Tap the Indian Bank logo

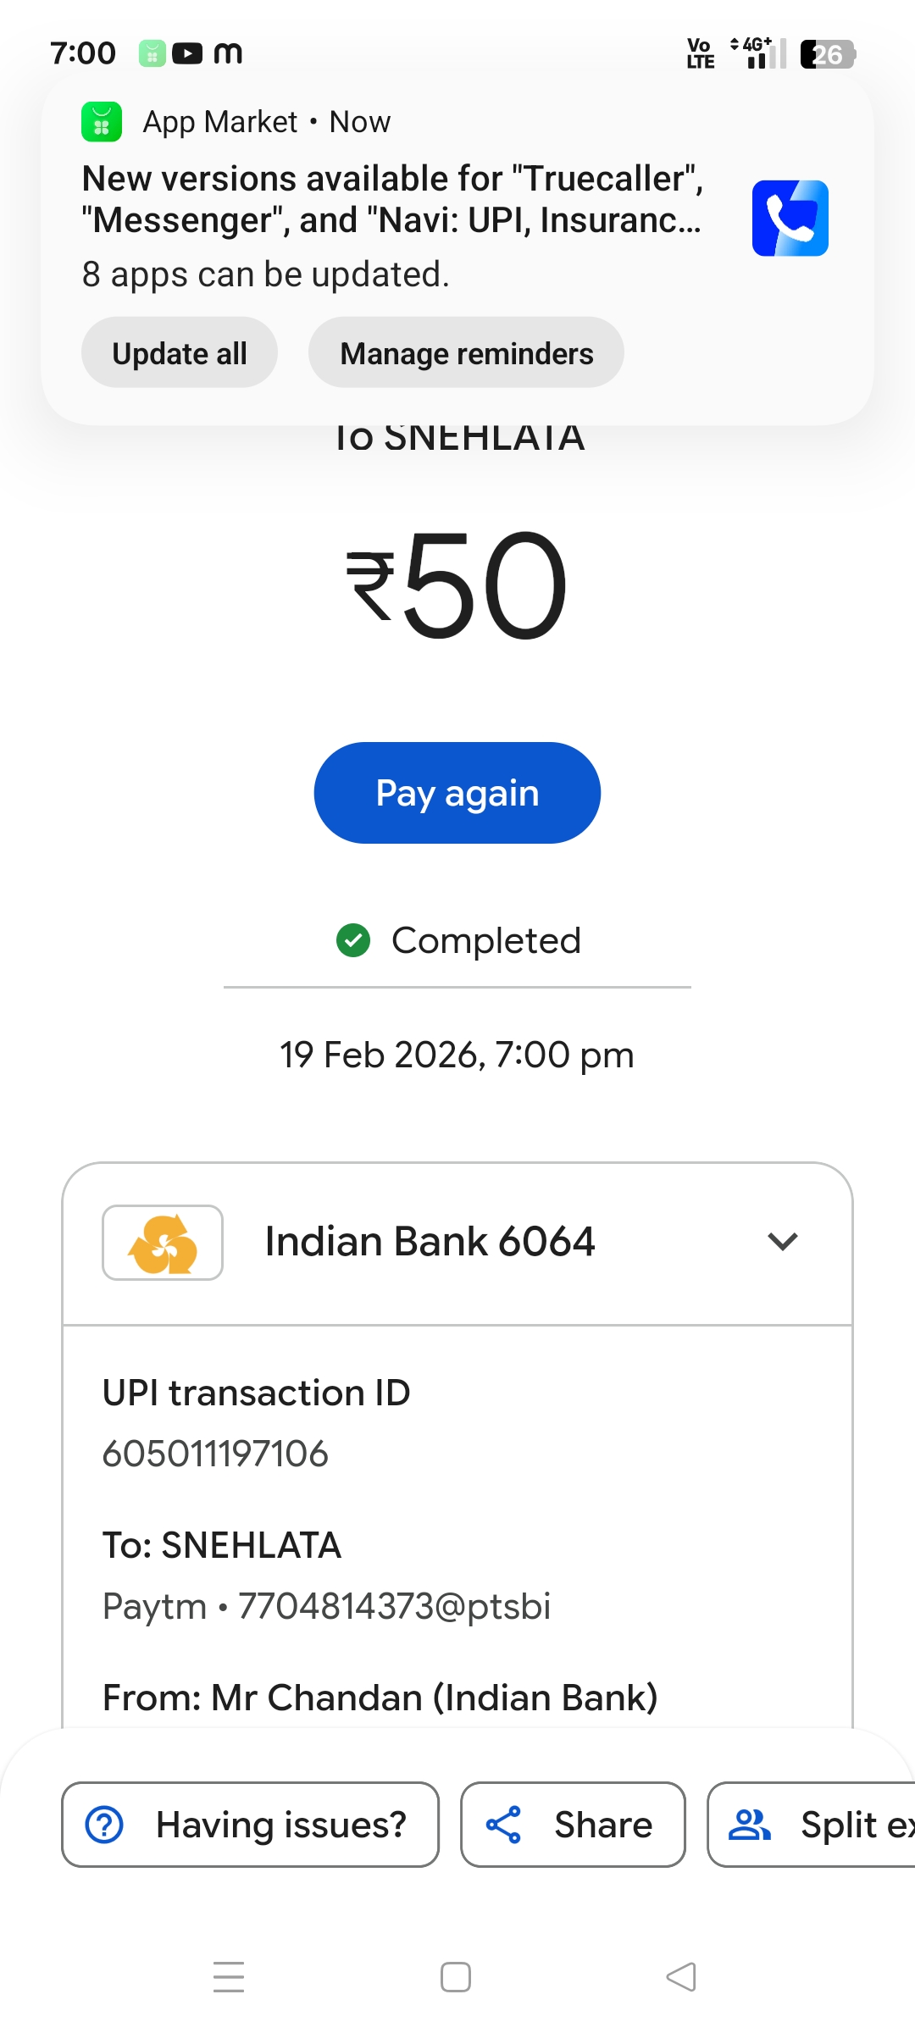tap(163, 1243)
